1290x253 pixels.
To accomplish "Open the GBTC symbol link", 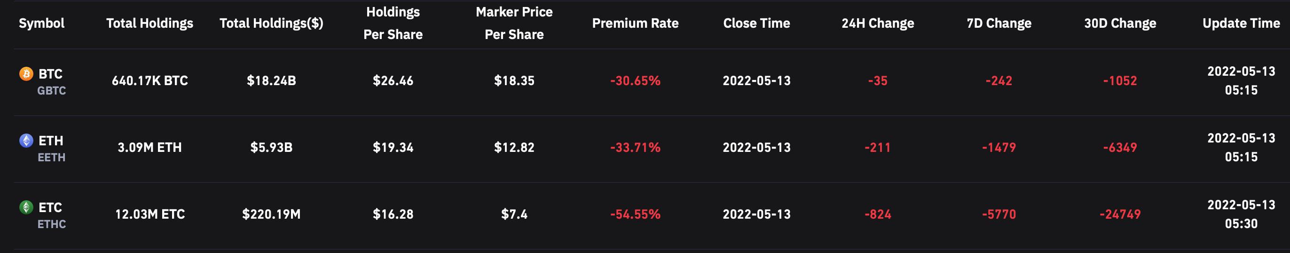I will click(52, 91).
